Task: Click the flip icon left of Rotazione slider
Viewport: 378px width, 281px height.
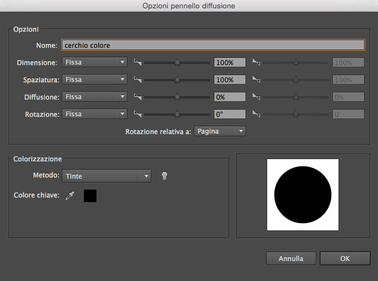Action: coord(138,114)
